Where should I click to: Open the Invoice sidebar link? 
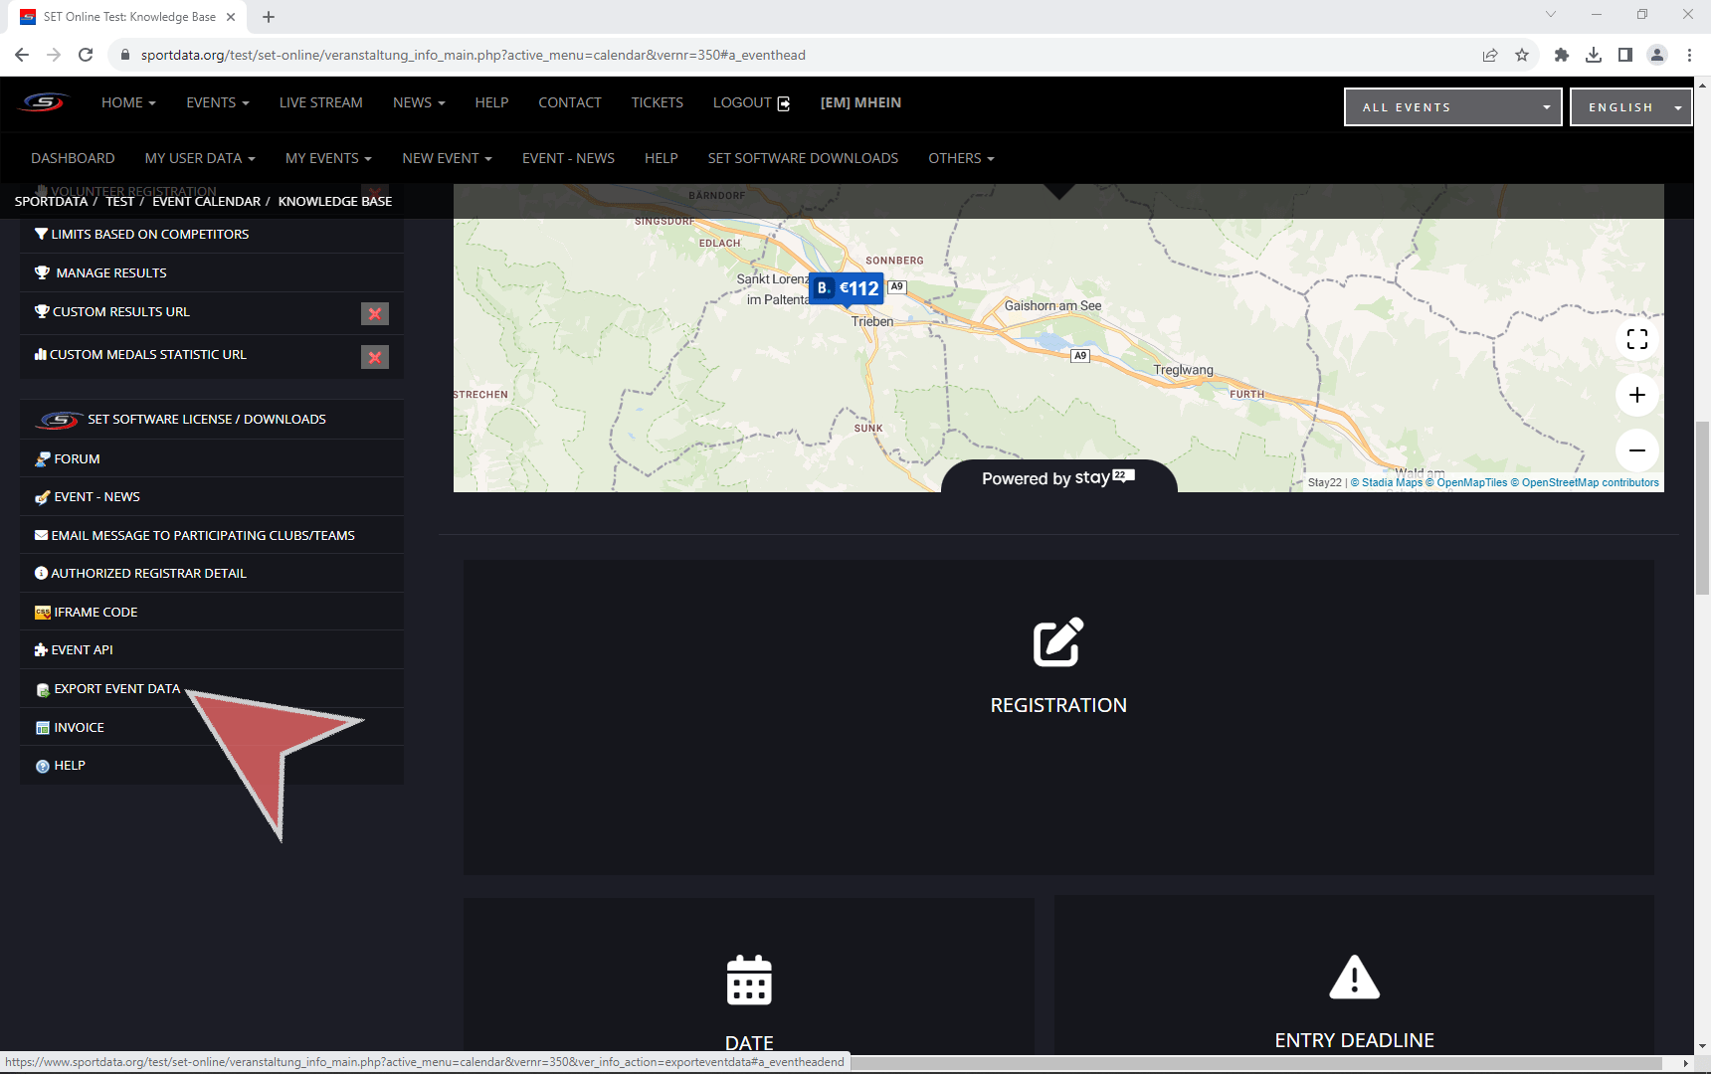click(x=79, y=727)
